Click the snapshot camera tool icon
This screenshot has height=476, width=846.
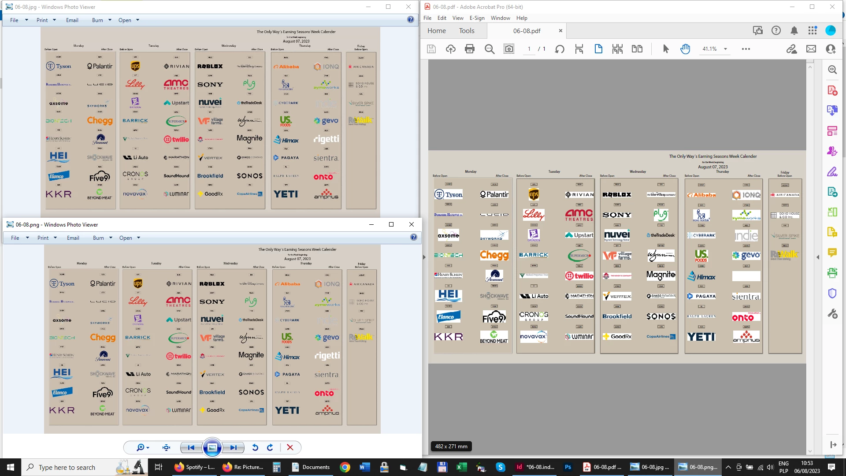tap(509, 49)
